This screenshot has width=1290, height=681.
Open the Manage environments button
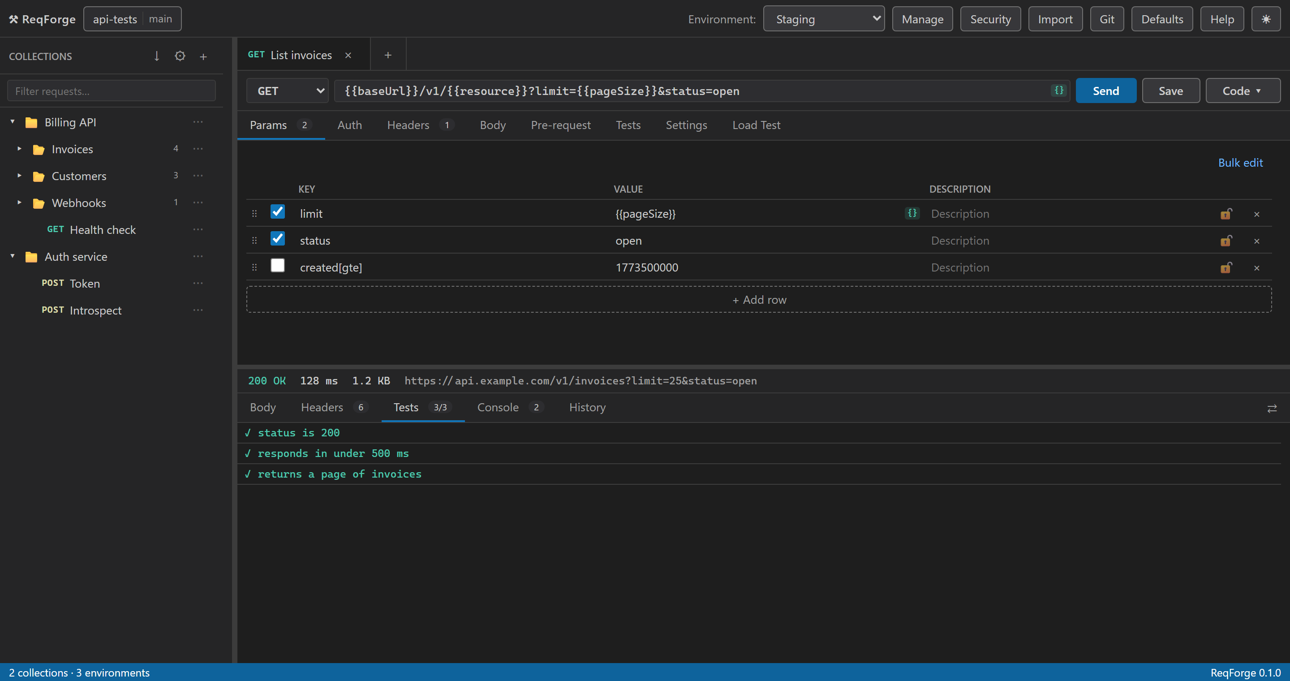[922, 19]
